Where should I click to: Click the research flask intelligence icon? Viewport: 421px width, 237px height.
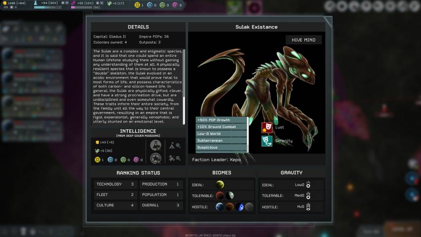pyautogui.click(x=156, y=146)
